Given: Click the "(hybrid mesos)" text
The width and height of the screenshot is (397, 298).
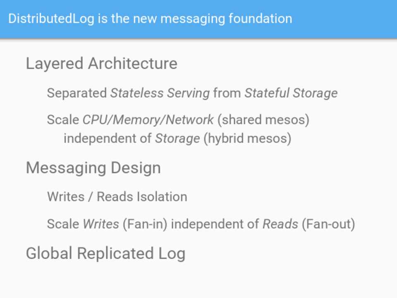Looking at the screenshot, I should [x=247, y=138].
